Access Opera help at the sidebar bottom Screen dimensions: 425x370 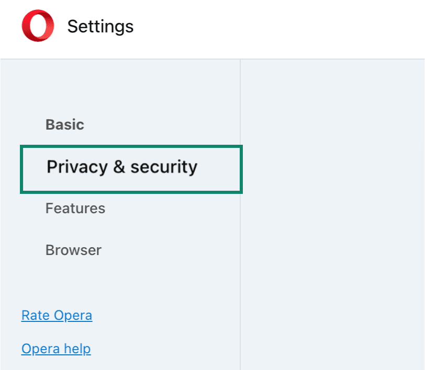tap(56, 349)
